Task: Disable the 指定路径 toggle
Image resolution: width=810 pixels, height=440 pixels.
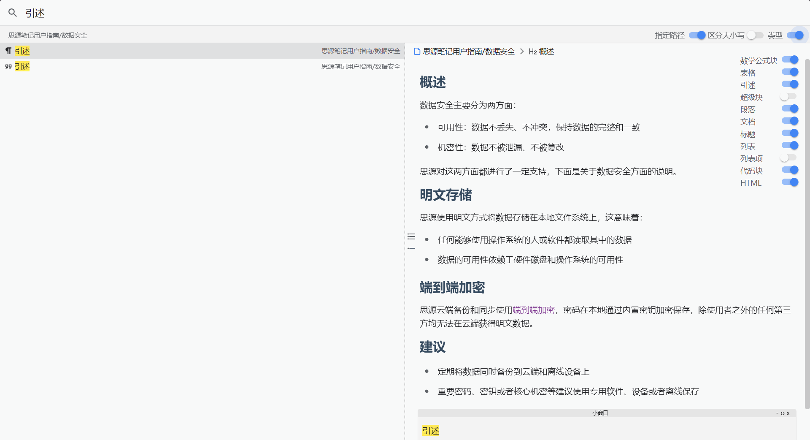Action: [x=697, y=35]
